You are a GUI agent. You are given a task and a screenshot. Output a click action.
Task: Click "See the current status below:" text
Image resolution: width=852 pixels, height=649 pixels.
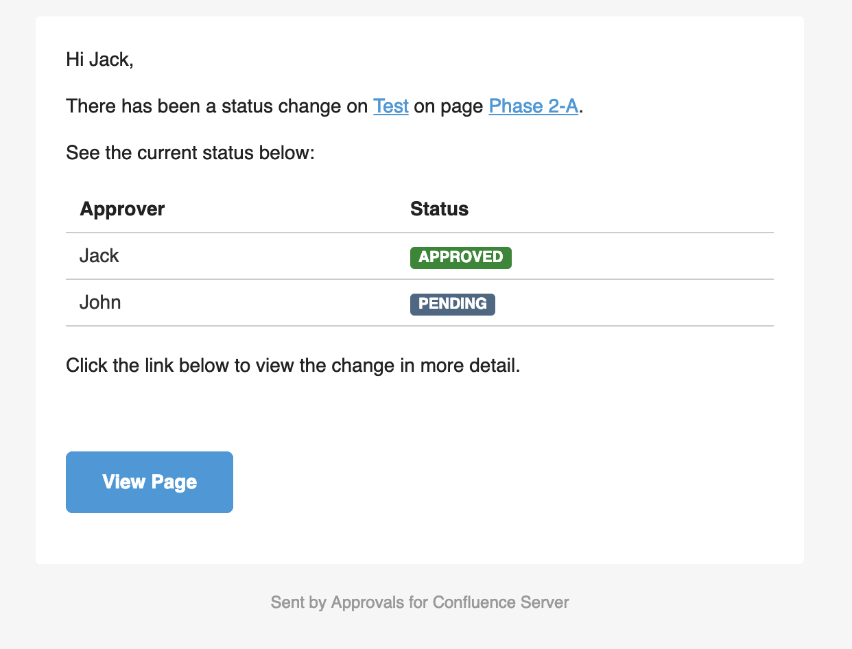coord(189,152)
